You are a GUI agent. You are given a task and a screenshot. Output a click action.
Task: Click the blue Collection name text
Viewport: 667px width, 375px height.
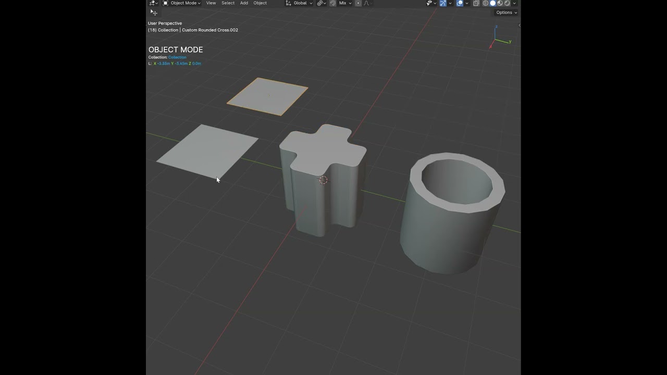pos(177,57)
